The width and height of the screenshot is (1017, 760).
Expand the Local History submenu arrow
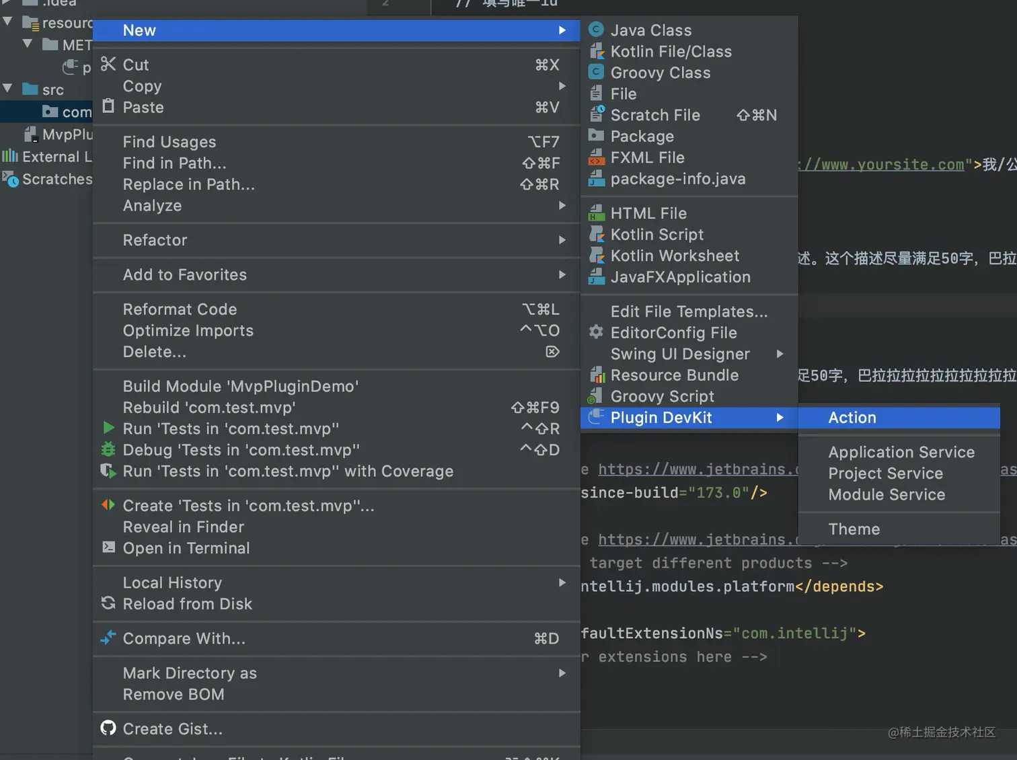(562, 582)
